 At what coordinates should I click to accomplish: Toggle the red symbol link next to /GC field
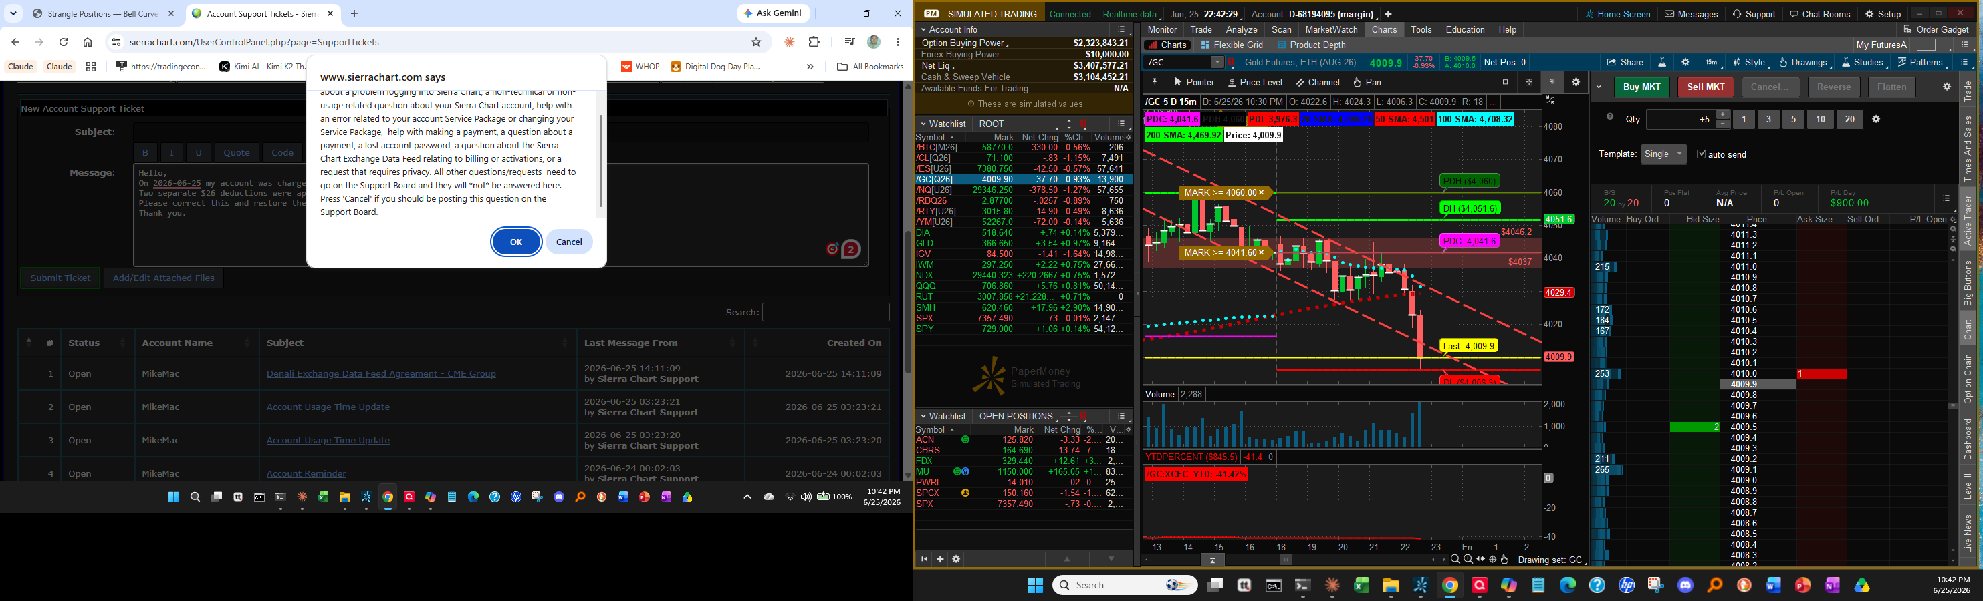pos(1232,62)
